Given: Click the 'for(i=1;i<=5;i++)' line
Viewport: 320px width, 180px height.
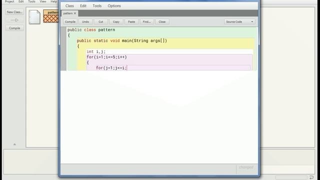Looking at the screenshot, I should pos(106,57).
